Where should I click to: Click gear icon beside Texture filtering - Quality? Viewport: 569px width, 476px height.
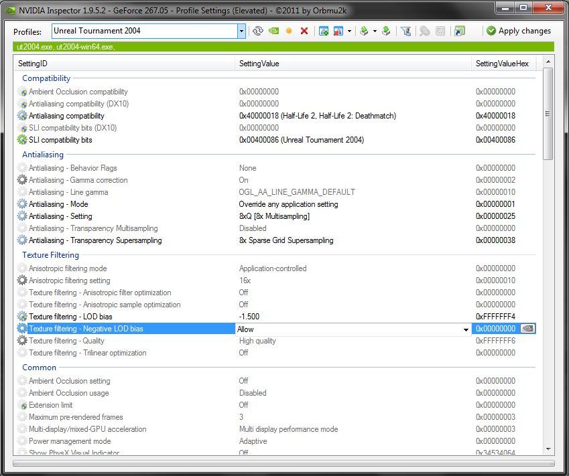coord(22,340)
